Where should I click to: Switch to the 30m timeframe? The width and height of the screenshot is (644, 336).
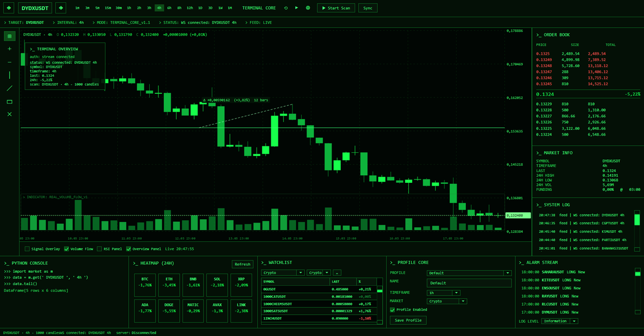point(119,8)
